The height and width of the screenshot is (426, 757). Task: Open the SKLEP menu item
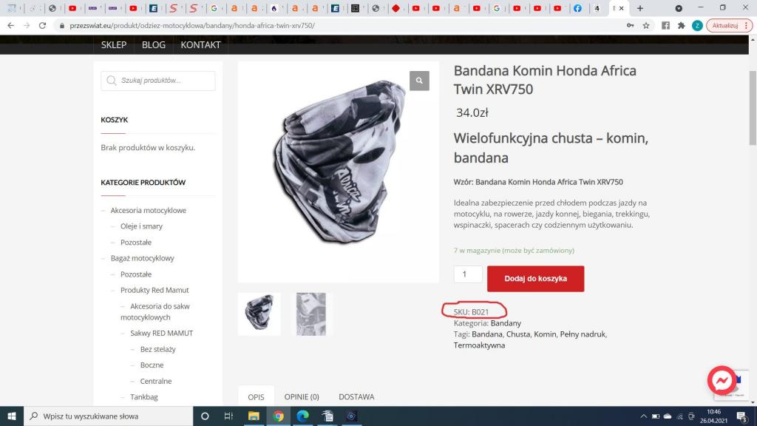pyautogui.click(x=113, y=45)
